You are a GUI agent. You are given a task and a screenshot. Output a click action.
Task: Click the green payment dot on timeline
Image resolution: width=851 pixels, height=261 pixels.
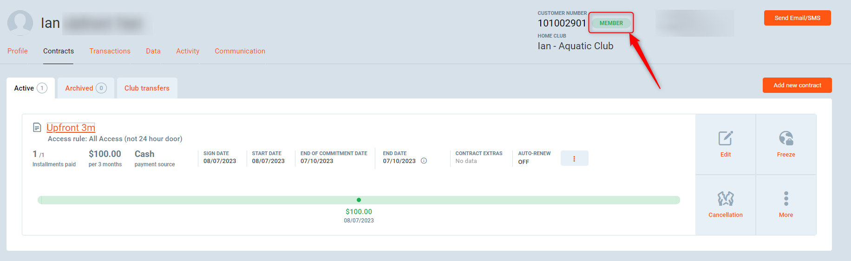point(359,200)
